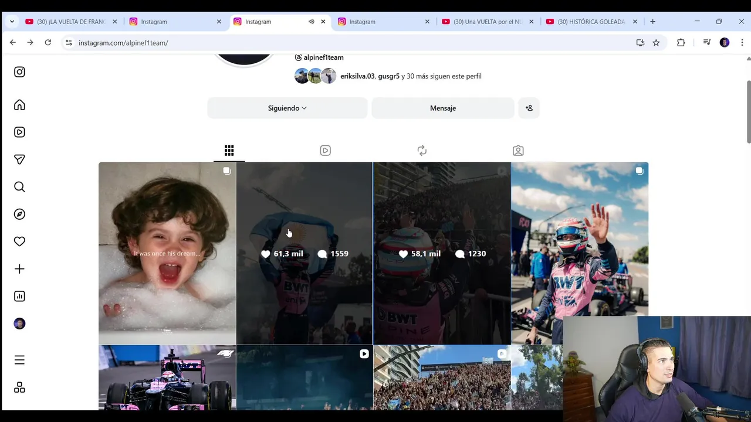Expand the Siguiendo dropdown button
Screen dimensions: 751x422
click(287, 108)
